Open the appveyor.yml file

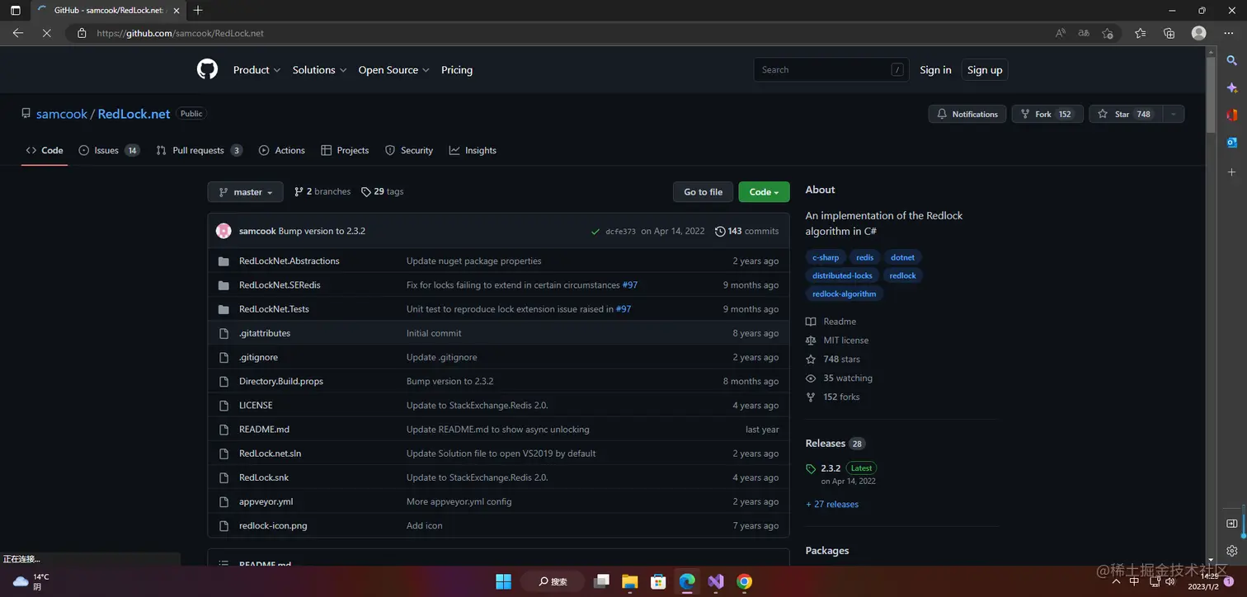click(x=266, y=501)
